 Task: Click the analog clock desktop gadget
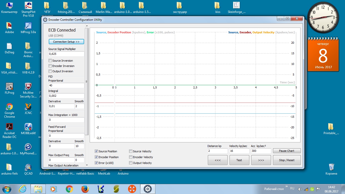coord(323,17)
